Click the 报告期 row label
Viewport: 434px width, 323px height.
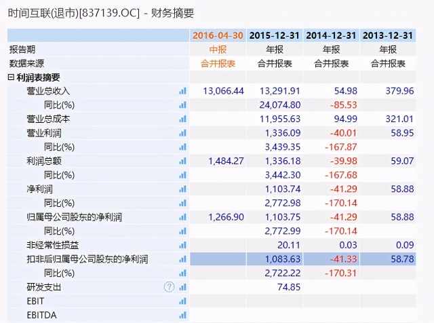[22, 50]
